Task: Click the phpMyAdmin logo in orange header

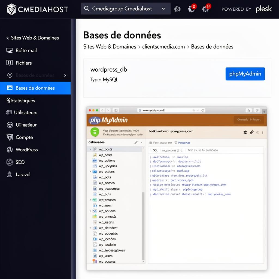Action: [x=108, y=120]
